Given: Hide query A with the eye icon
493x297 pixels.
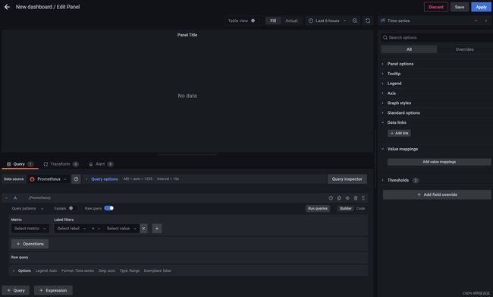Looking at the screenshot, I should 347,198.
